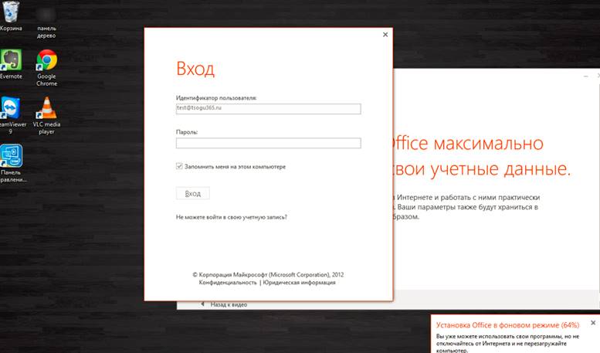The image size is (600, 353).
Task: Focus the 'Пароль' password field
Action: pos(268,143)
